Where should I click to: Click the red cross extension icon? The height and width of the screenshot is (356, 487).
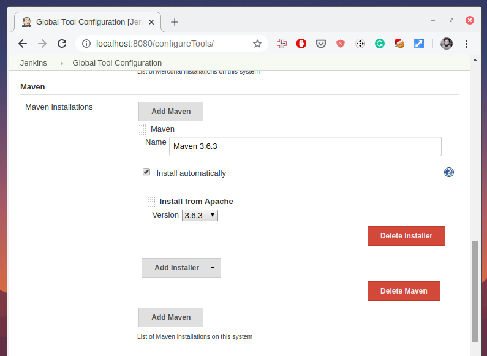pos(282,44)
